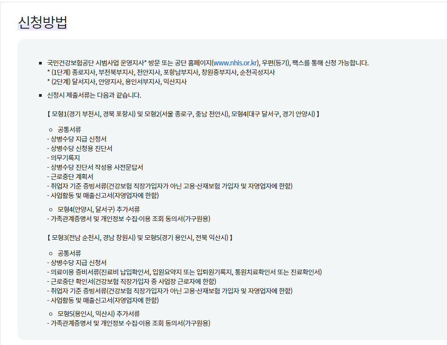Click the 신청방법 heading
This screenshot has height=345, width=447.
(43, 22)
